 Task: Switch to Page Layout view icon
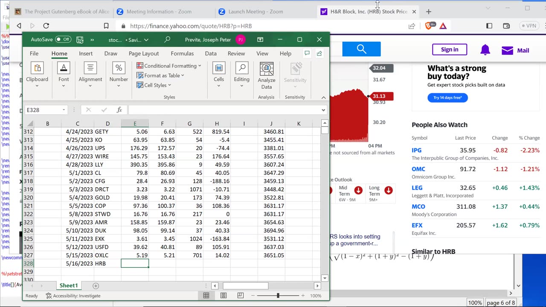coord(224,295)
